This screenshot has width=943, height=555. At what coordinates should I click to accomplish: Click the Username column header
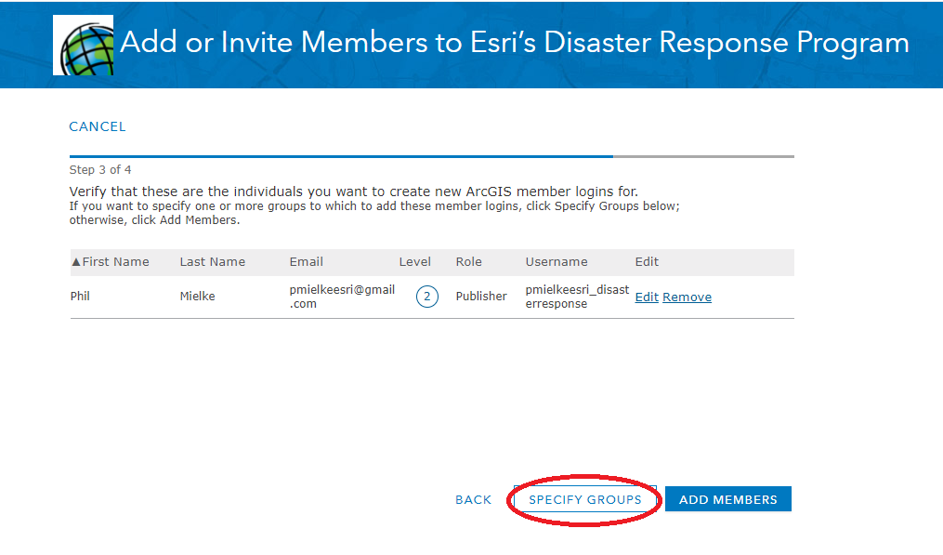point(557,262)
